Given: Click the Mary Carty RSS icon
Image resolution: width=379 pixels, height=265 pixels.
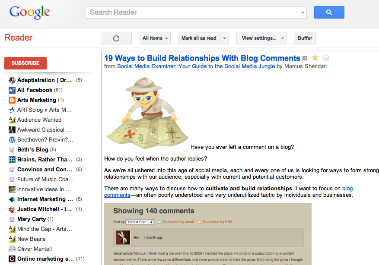Looking at the screenshot, I should (12, 219).
